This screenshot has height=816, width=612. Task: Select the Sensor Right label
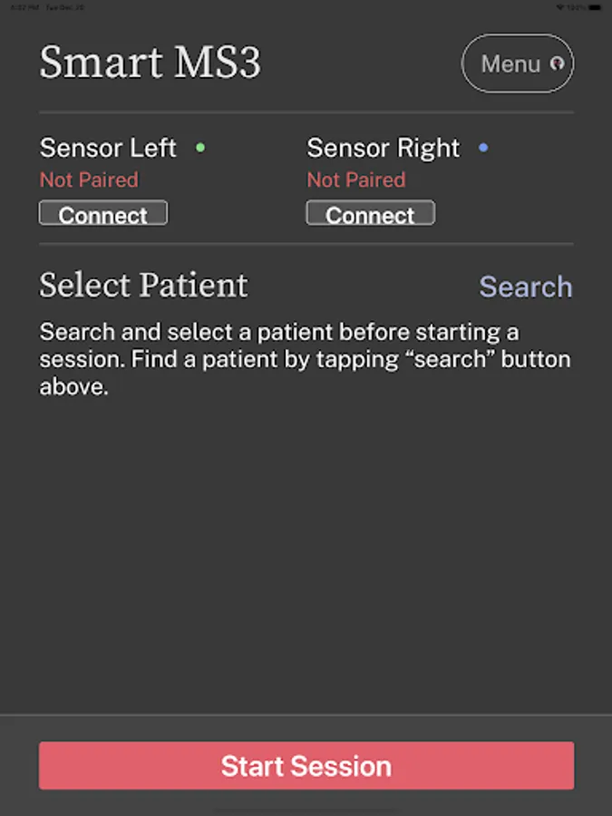[383, 148]
